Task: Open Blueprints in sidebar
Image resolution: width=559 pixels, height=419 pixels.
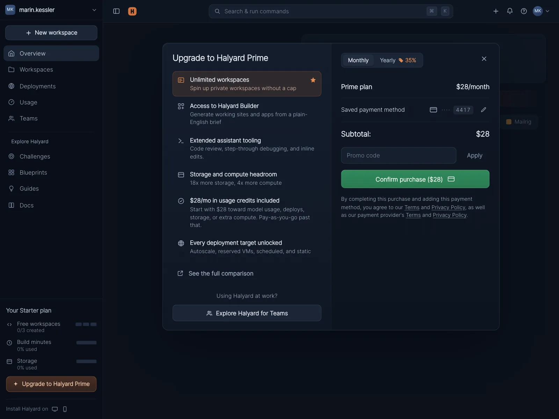Action: 51,172
